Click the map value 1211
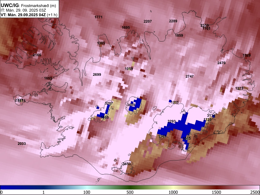Viewport: 260px width, 195px height. pos(175,103)
